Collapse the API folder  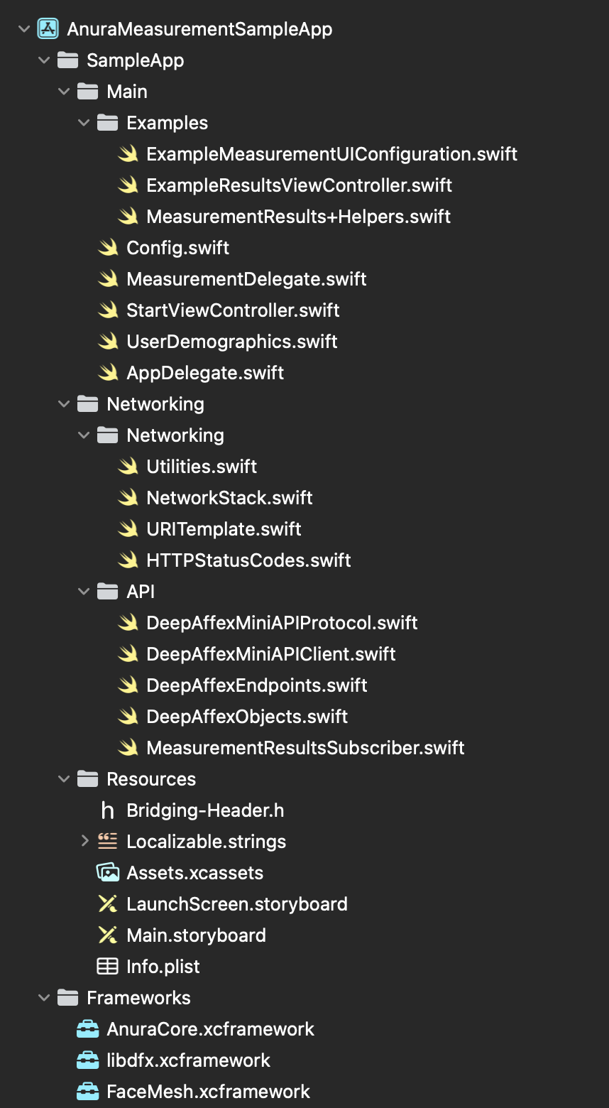click(84, 592)
